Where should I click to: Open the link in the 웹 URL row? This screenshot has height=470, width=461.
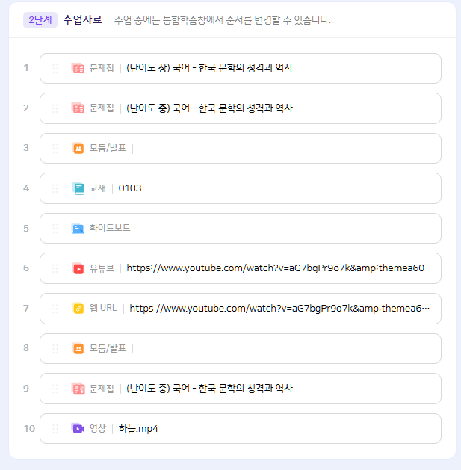(280, 308)
